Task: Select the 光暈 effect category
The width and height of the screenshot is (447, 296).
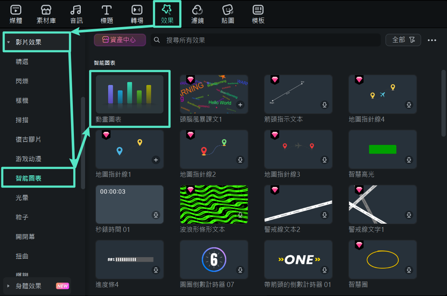Action: click(22, 198)
